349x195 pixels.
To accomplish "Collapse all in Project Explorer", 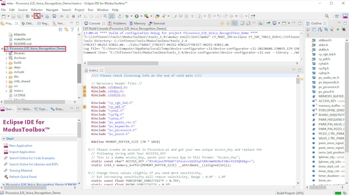I will [60, 29].
